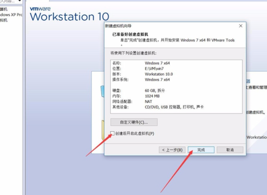Viewport: 267px width, 195px height.
Task: Cancel the wizard with 取消
Action: coord(230,150)
